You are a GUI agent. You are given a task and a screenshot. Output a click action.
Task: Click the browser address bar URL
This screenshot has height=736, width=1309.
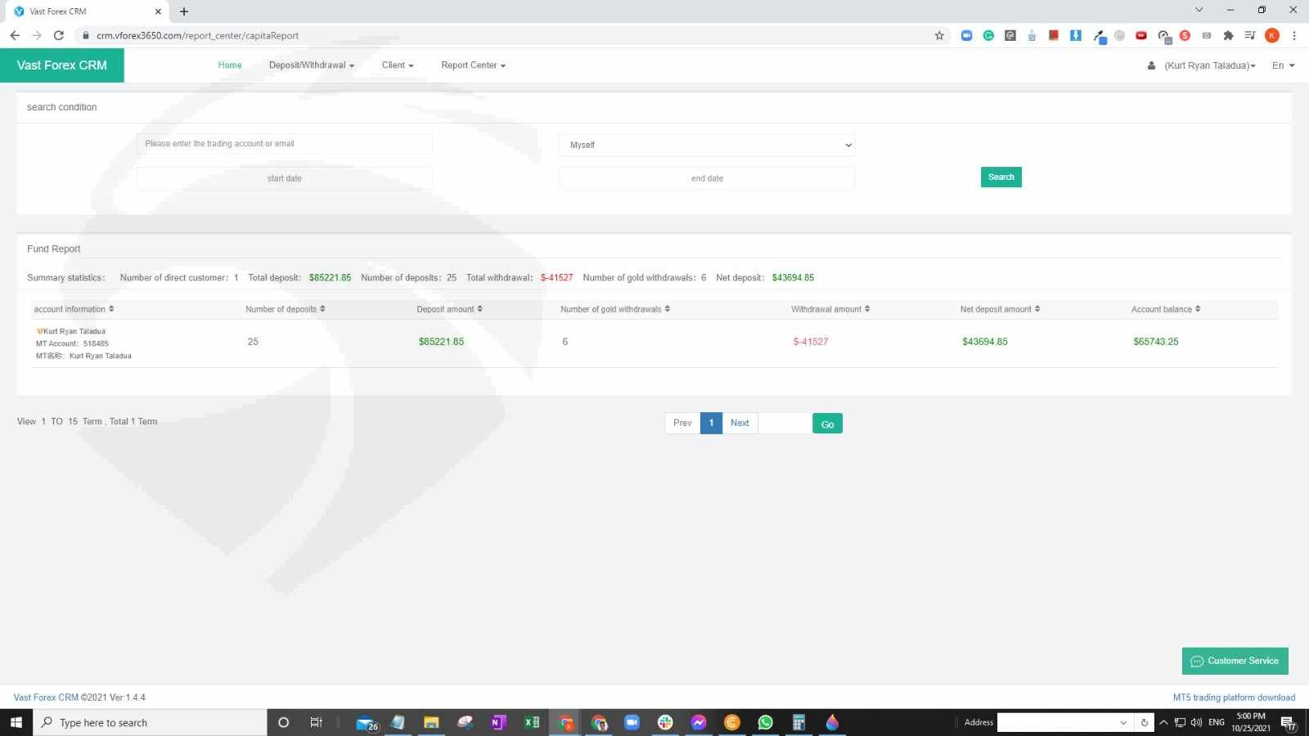click(x=197, y=36)
